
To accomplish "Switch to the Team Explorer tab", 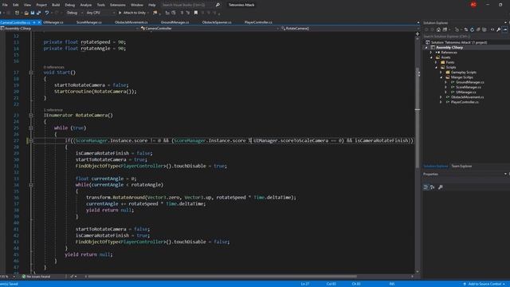I will 461,167.
